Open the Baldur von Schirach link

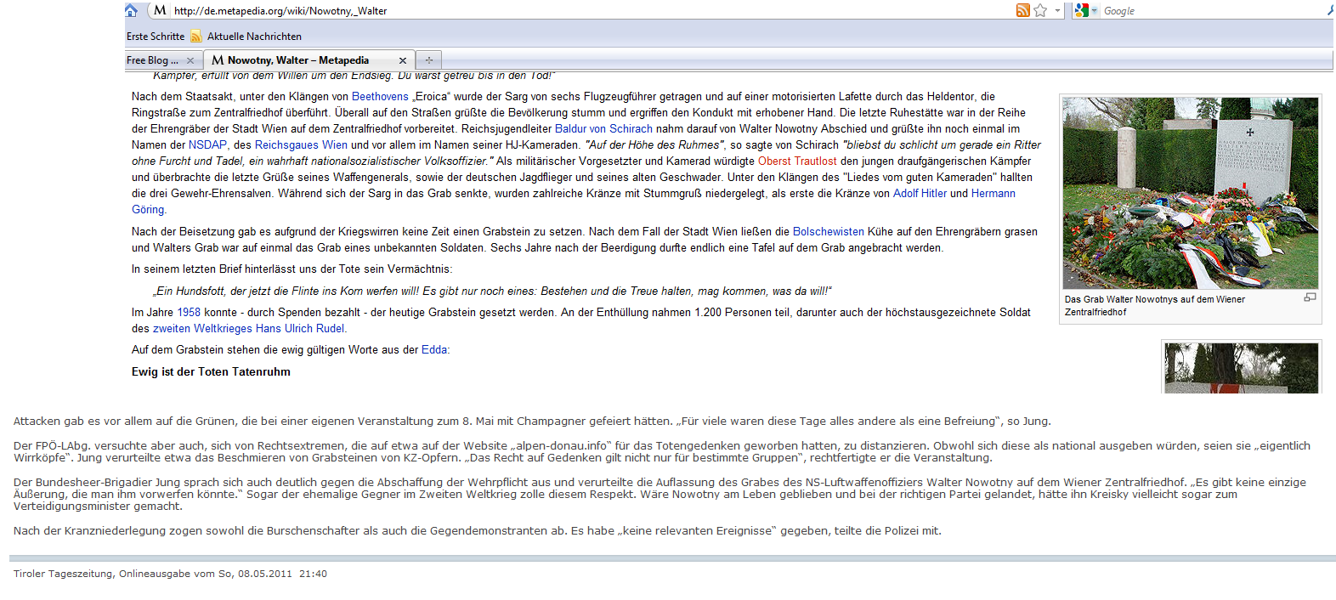click(603, 129)
